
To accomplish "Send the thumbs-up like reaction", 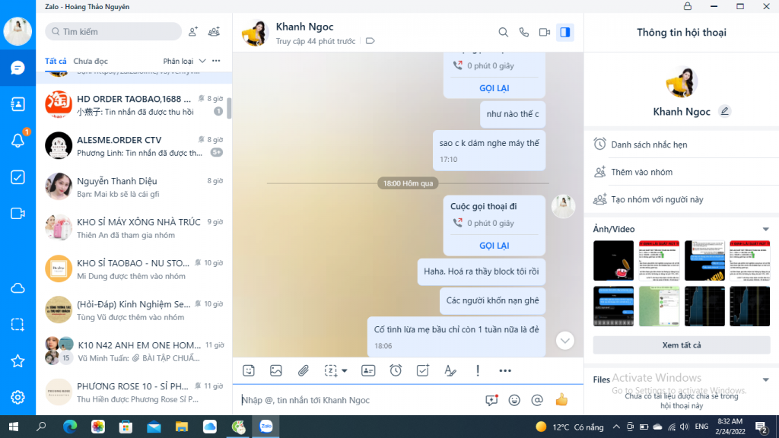I will 561,399.
